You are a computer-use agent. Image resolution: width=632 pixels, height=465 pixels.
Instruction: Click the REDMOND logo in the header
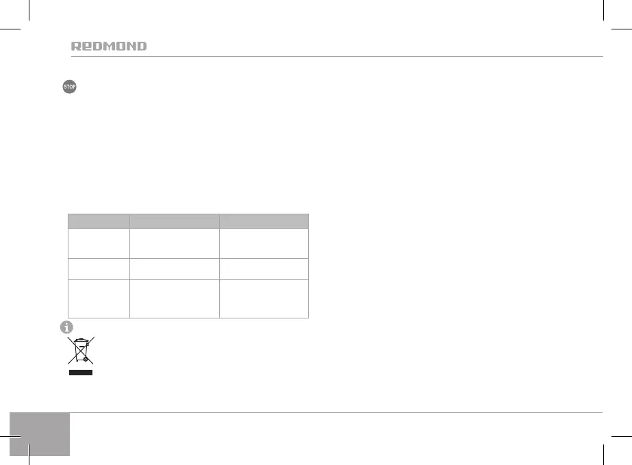109,47
